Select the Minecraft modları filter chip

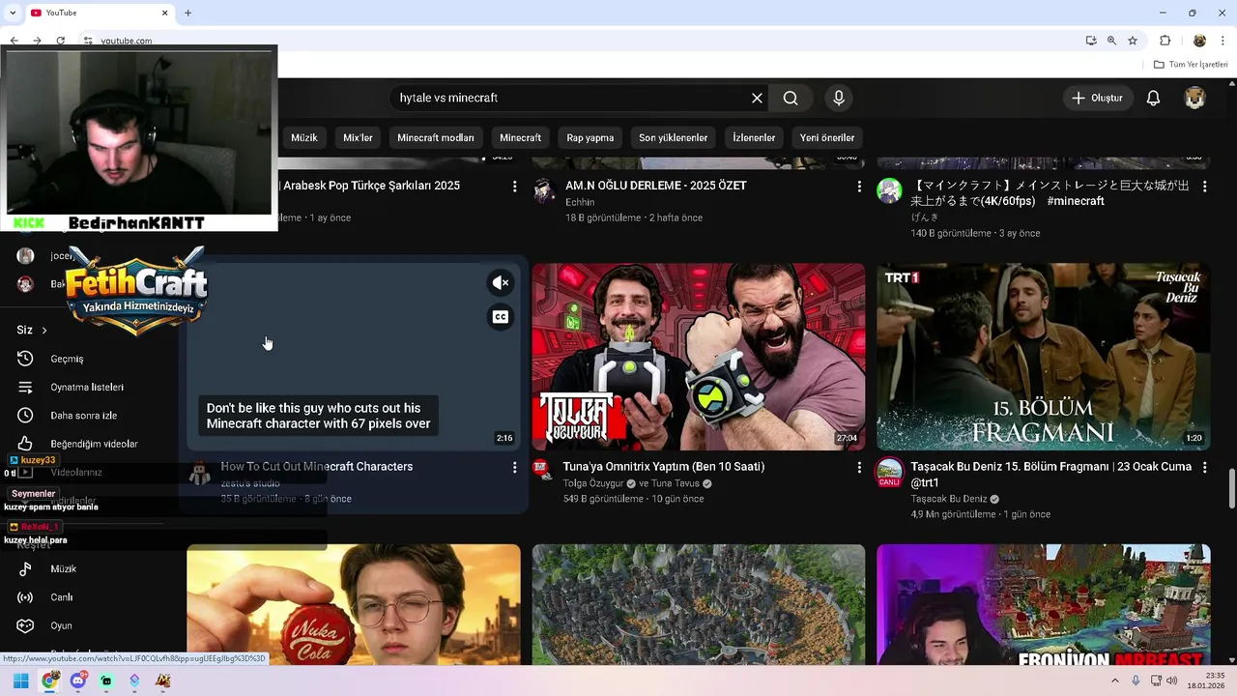436,137
